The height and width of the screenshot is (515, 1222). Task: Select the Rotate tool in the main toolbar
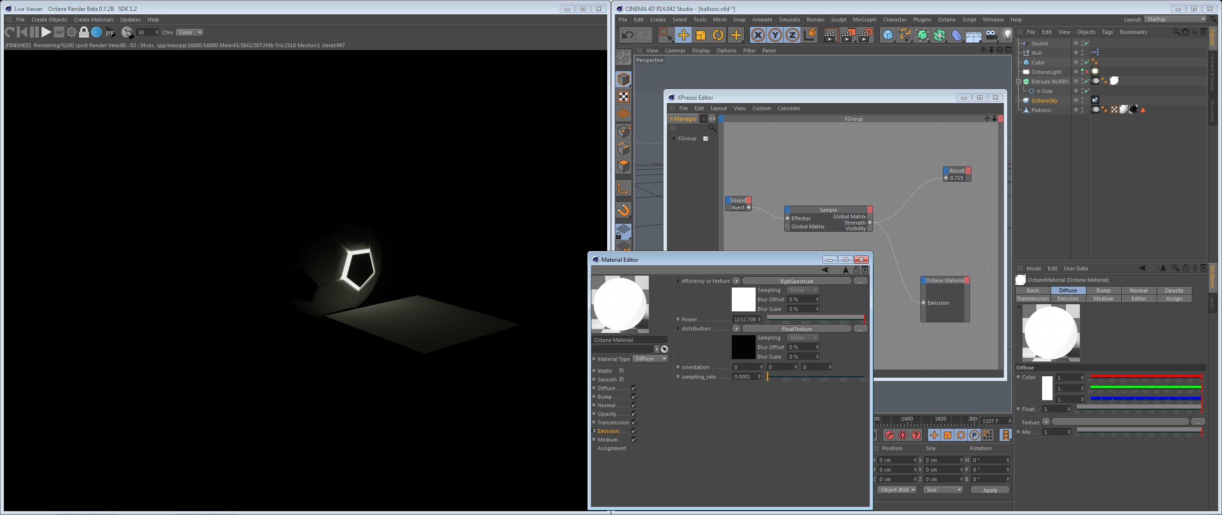tap(718, 35)
